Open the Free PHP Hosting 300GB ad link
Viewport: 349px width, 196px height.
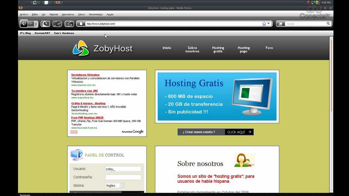click(x=87, y=118)
